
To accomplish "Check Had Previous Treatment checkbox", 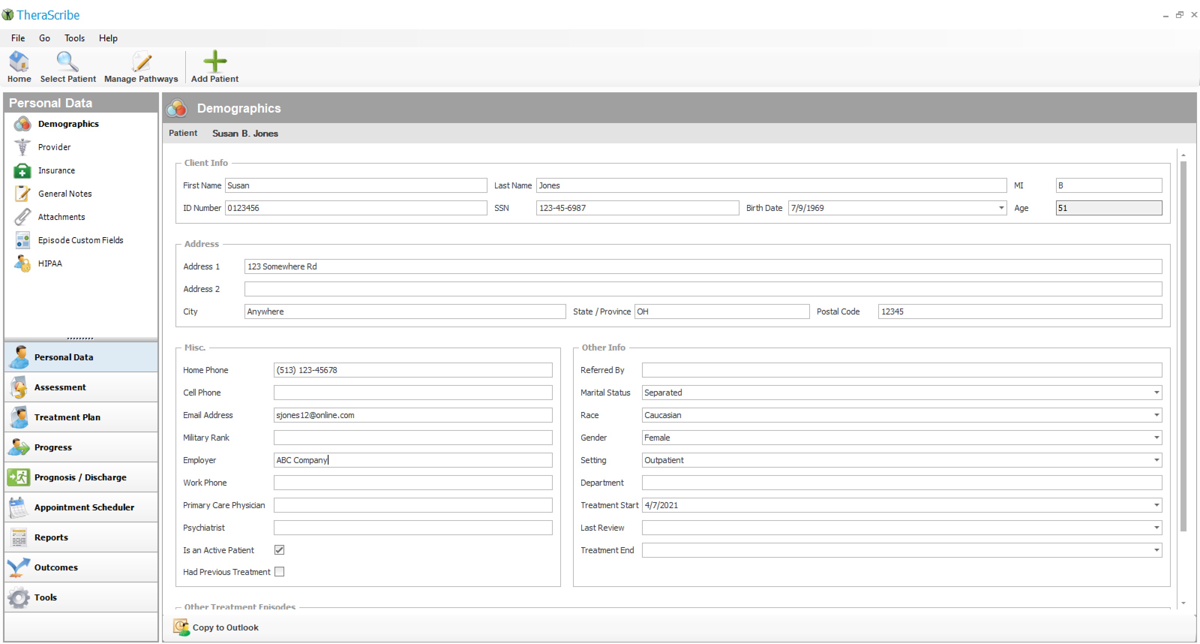I will (279, 572).
